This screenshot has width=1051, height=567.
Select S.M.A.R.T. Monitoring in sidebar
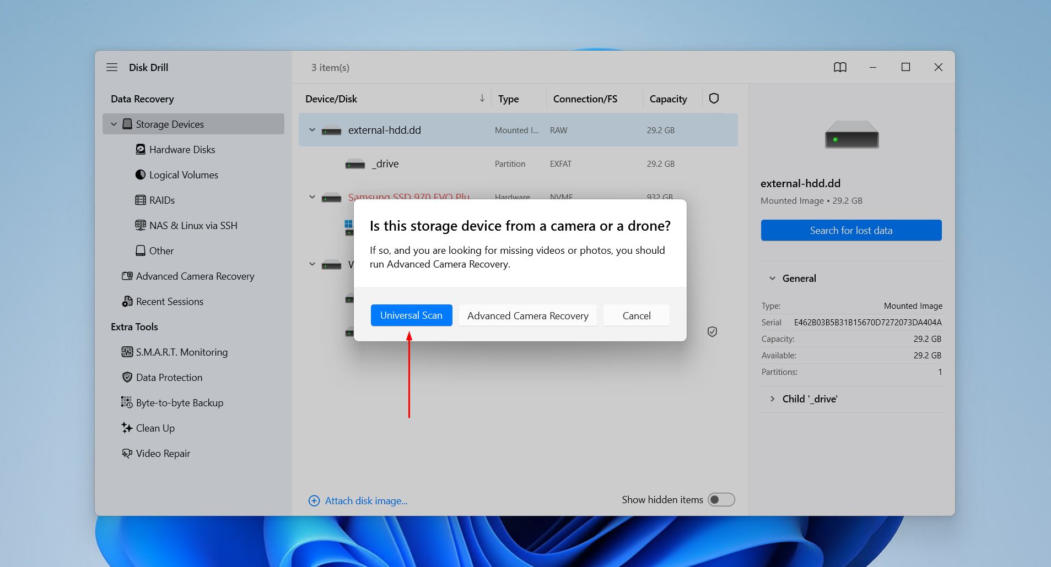(x=181, y=352)
